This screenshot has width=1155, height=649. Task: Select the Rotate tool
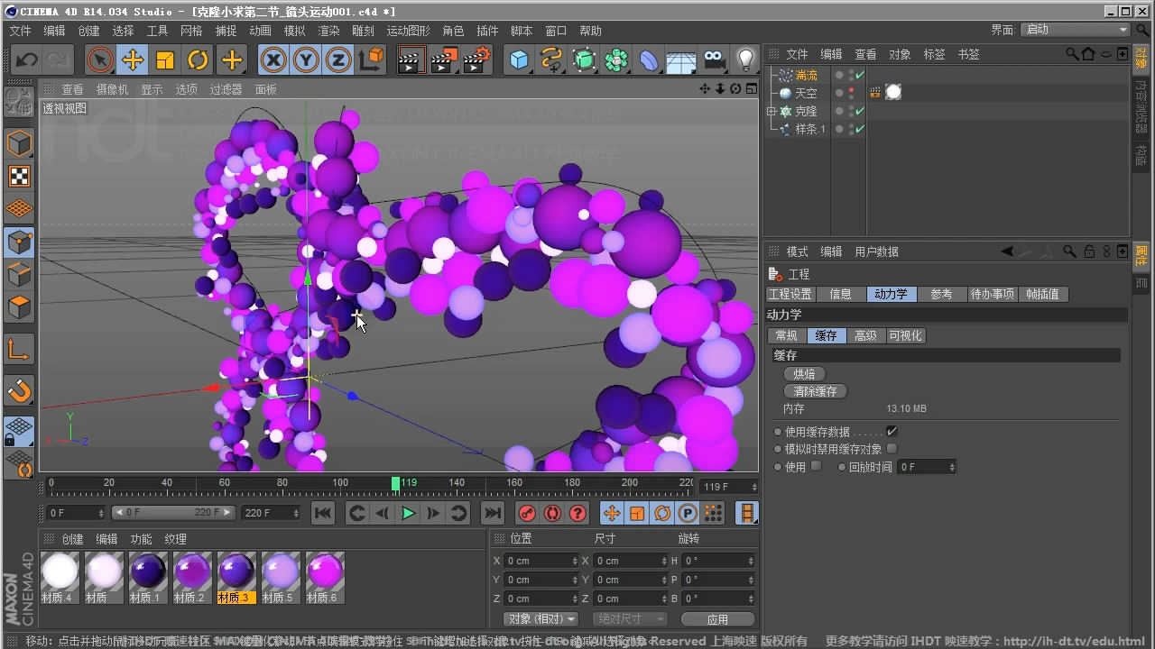click(x=198, y=59)
